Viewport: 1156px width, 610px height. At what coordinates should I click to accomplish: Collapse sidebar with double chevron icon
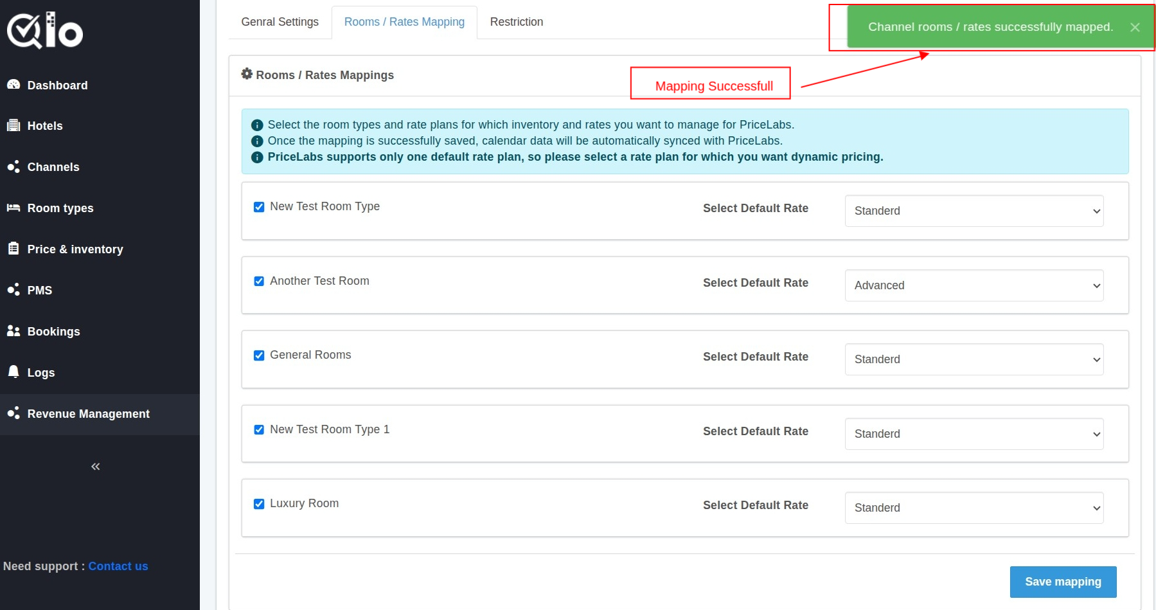point(96,467)
